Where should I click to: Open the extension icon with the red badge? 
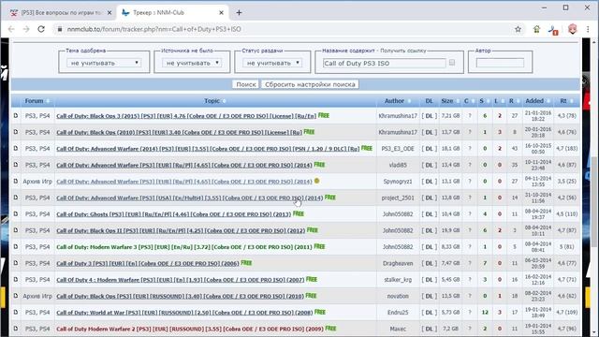(x=553, y=30)
